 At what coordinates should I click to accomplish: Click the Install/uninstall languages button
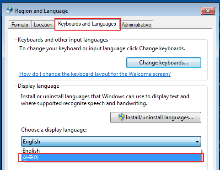click(156, 117)
